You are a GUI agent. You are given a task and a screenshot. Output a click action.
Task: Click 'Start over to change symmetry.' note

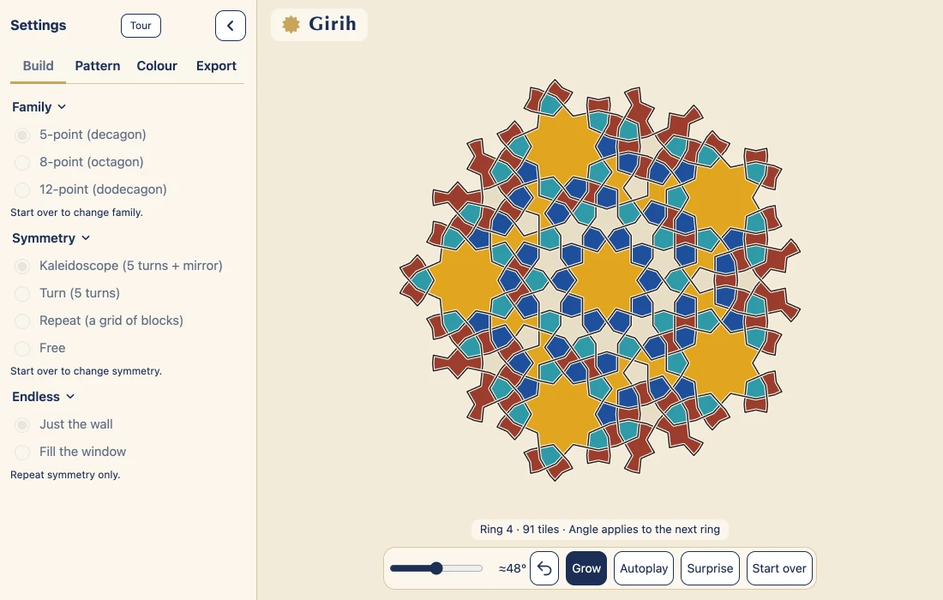click(86, 371)
